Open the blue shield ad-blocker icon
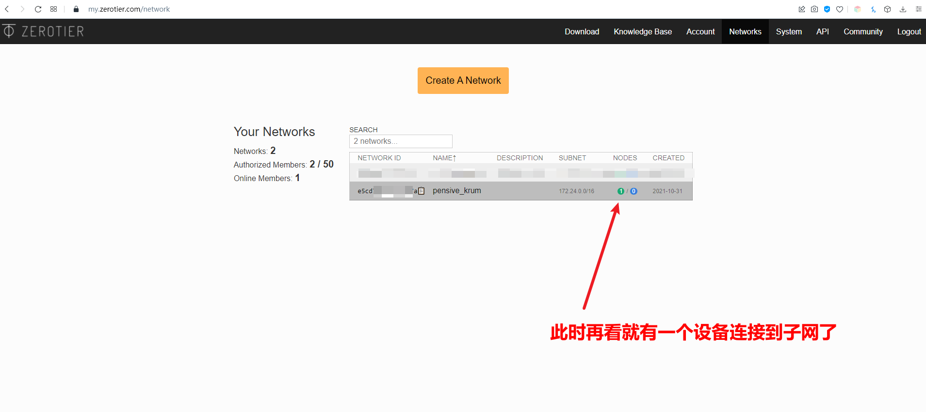The width and height of the screenshot is (926, 412). pos(827,9)
